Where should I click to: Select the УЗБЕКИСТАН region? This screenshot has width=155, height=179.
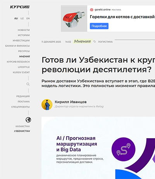click(22, 131)
